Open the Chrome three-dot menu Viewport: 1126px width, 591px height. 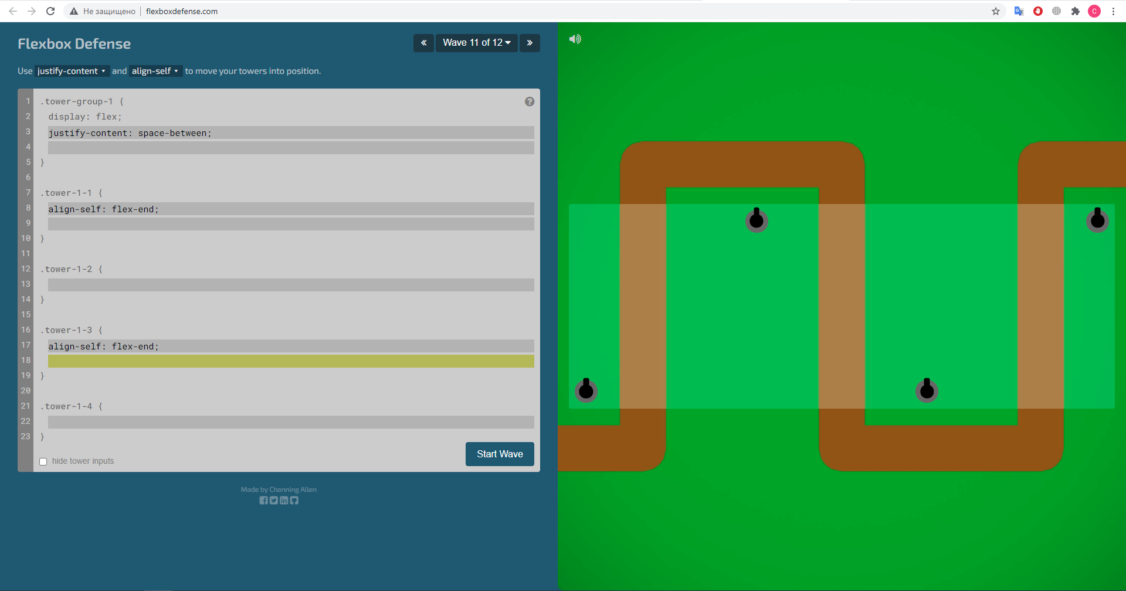point(1113,11)
